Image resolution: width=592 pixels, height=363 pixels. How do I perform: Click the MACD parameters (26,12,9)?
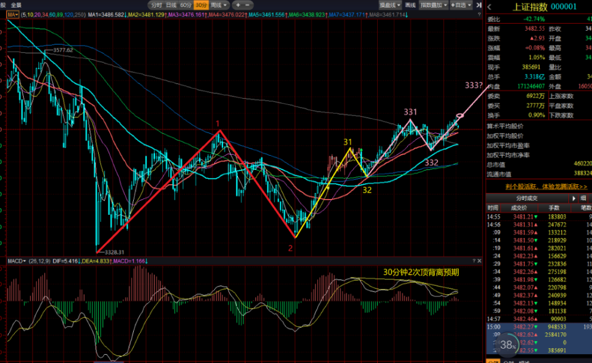(x=39, y=261)
